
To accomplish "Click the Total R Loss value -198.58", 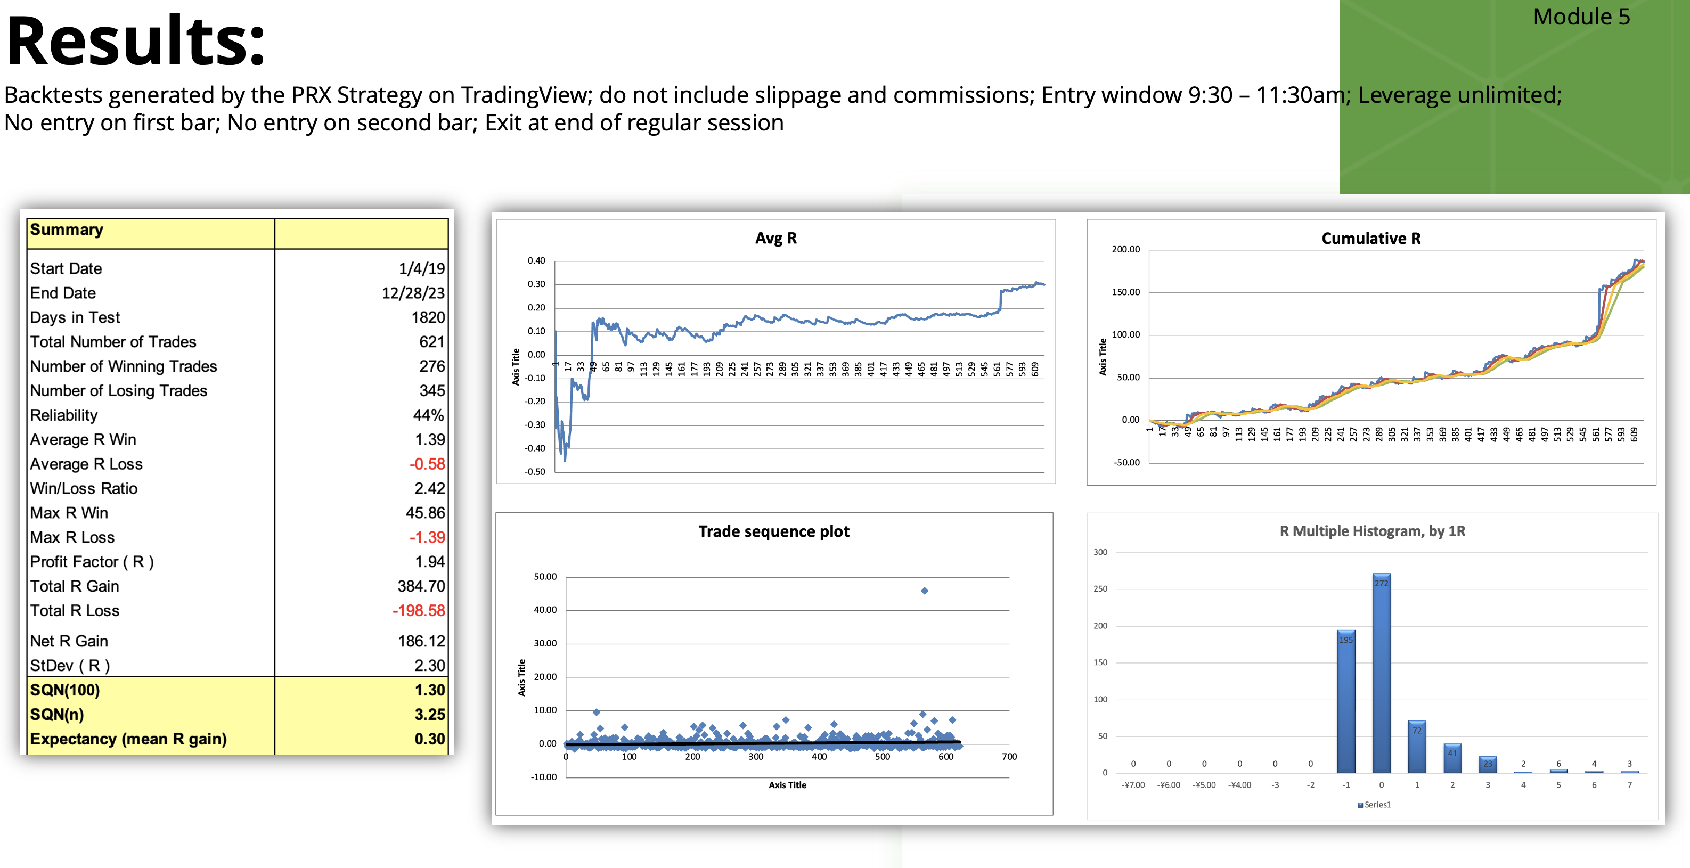I will click(x=418, y=611).
